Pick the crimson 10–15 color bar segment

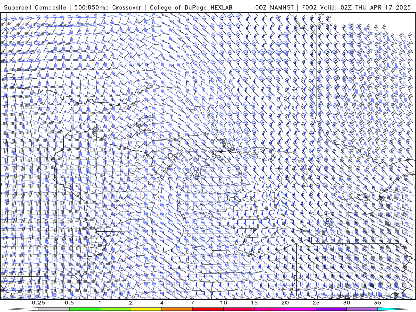point(239,309)
